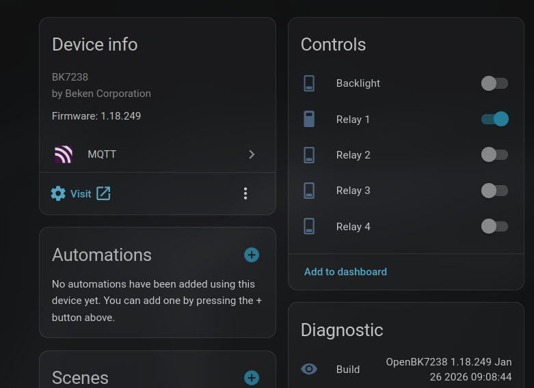Screen dimensions: 534x388
Task: Switch on the Relay 4 toggle
Action: [494, 226]
